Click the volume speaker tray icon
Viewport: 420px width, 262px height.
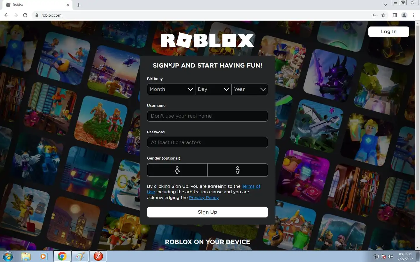(391, 256)
